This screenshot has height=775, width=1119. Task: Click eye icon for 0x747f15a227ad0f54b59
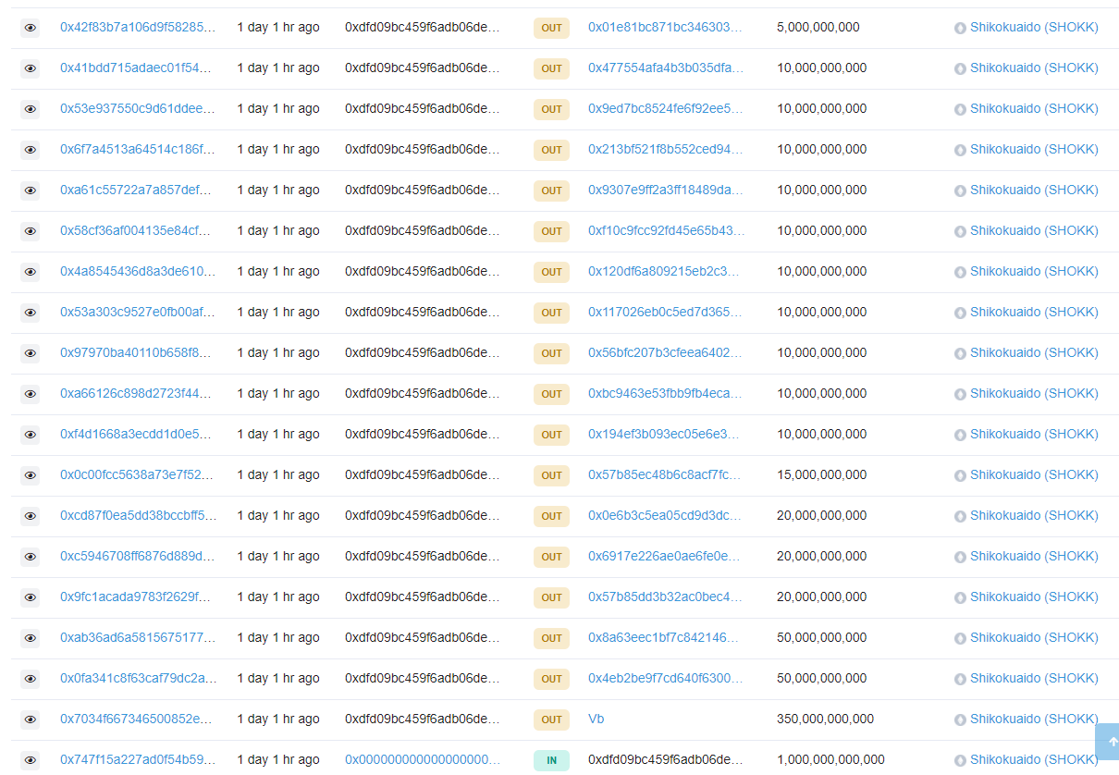pyautogui.click(x=30, y=760)
